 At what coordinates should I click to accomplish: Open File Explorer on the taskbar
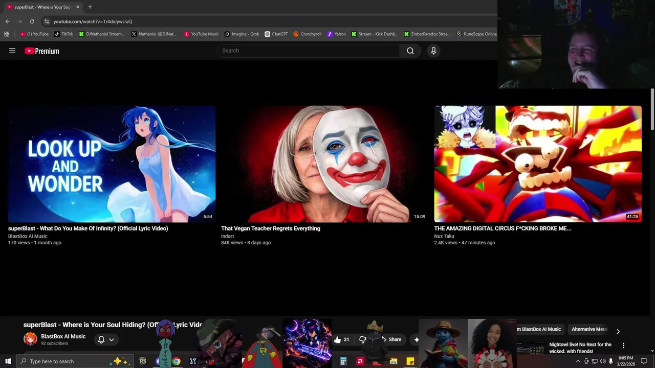(x=394, y=361)
